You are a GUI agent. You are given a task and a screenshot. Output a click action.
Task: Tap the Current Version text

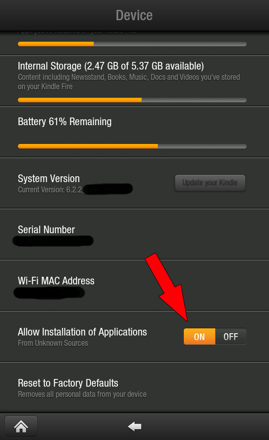pyautogui.click(x=50, y=190)
